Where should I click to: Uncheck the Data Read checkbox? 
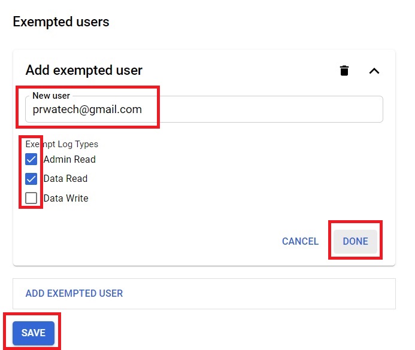pos(31,179)
